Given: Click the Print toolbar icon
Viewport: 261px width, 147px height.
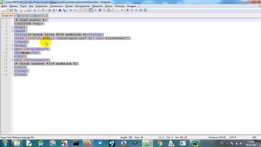Looking at the screenshot, I should (x=29, y=10).
